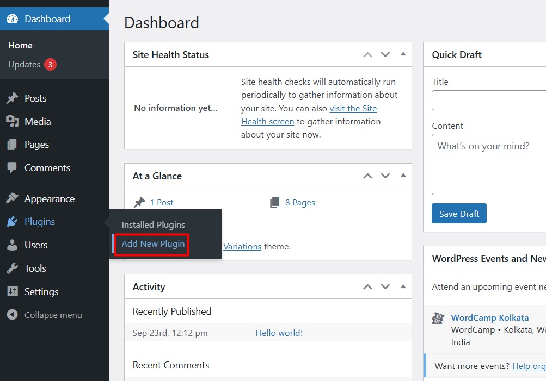Click Collapse menu text

tap(53, 315)
